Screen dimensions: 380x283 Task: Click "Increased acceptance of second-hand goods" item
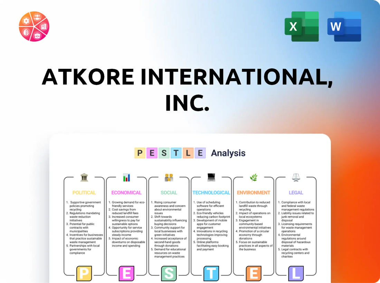click(169, 242)
